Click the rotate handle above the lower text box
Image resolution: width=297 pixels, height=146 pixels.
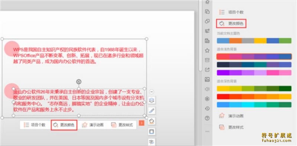coord(79,82)
